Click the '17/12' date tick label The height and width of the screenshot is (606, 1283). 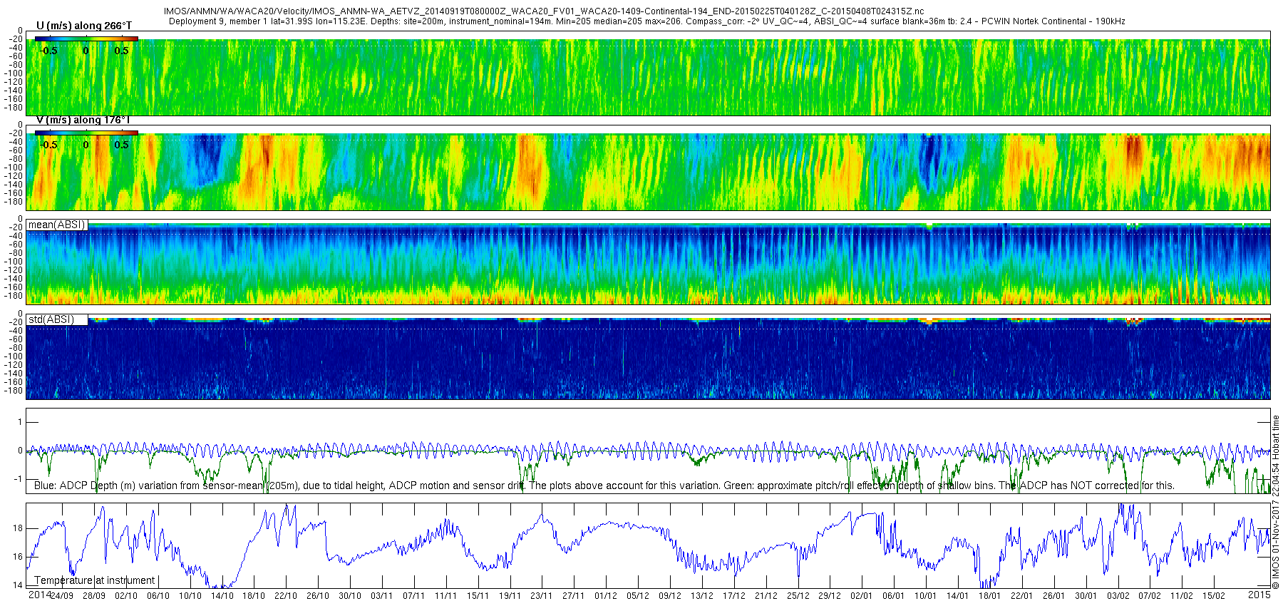[x=734, y=596]
